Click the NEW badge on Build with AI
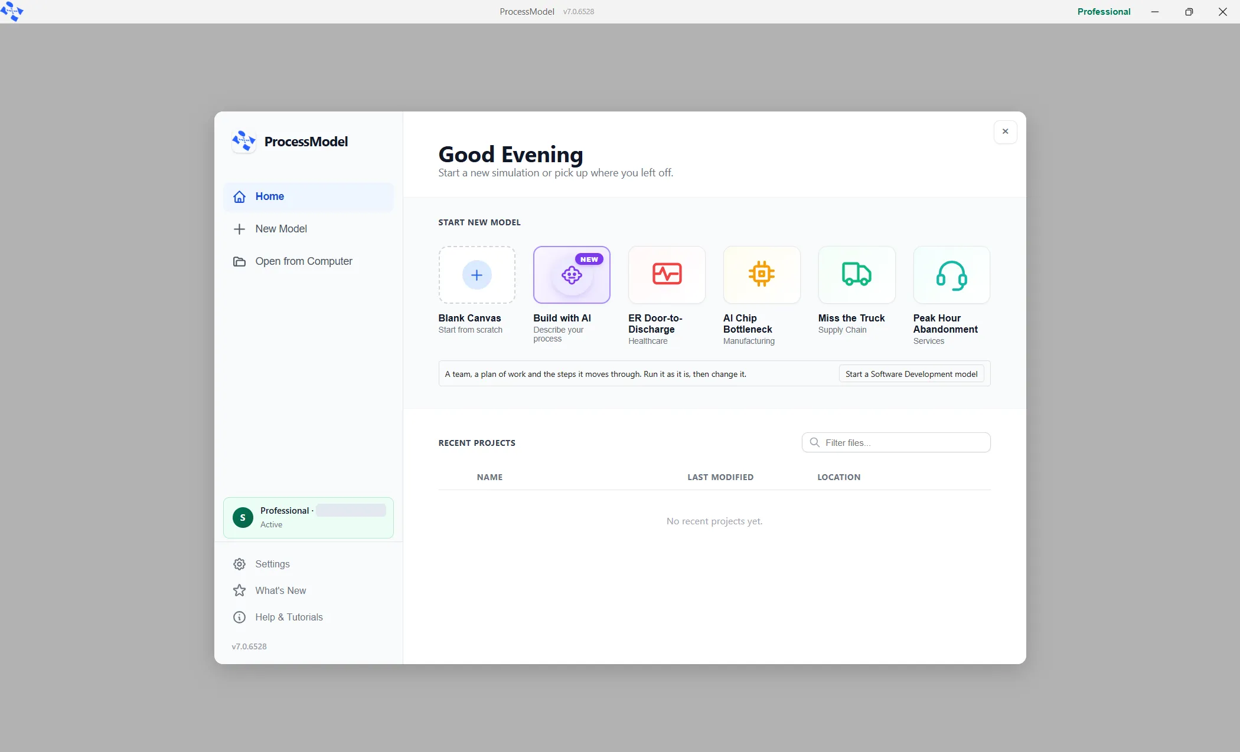The image size is (1240, 752). click(589, 260)
